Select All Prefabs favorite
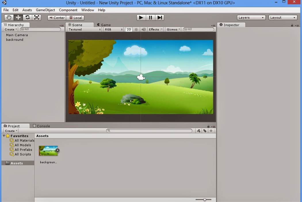The height and width of the screenshot is (202, 302). [x=21, y=150]
